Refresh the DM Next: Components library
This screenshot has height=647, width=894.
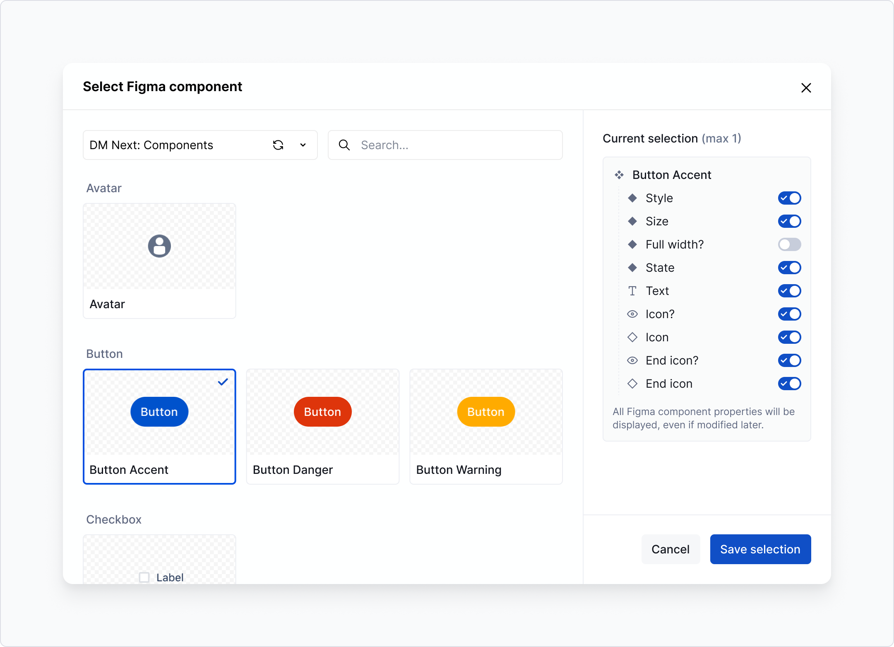(x=278, y=145)
